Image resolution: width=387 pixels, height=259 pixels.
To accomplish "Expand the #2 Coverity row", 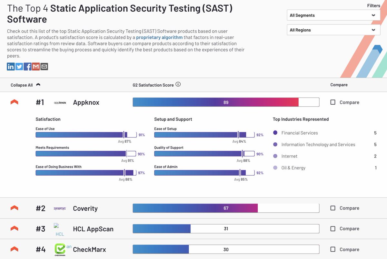I will pos(14,208).
